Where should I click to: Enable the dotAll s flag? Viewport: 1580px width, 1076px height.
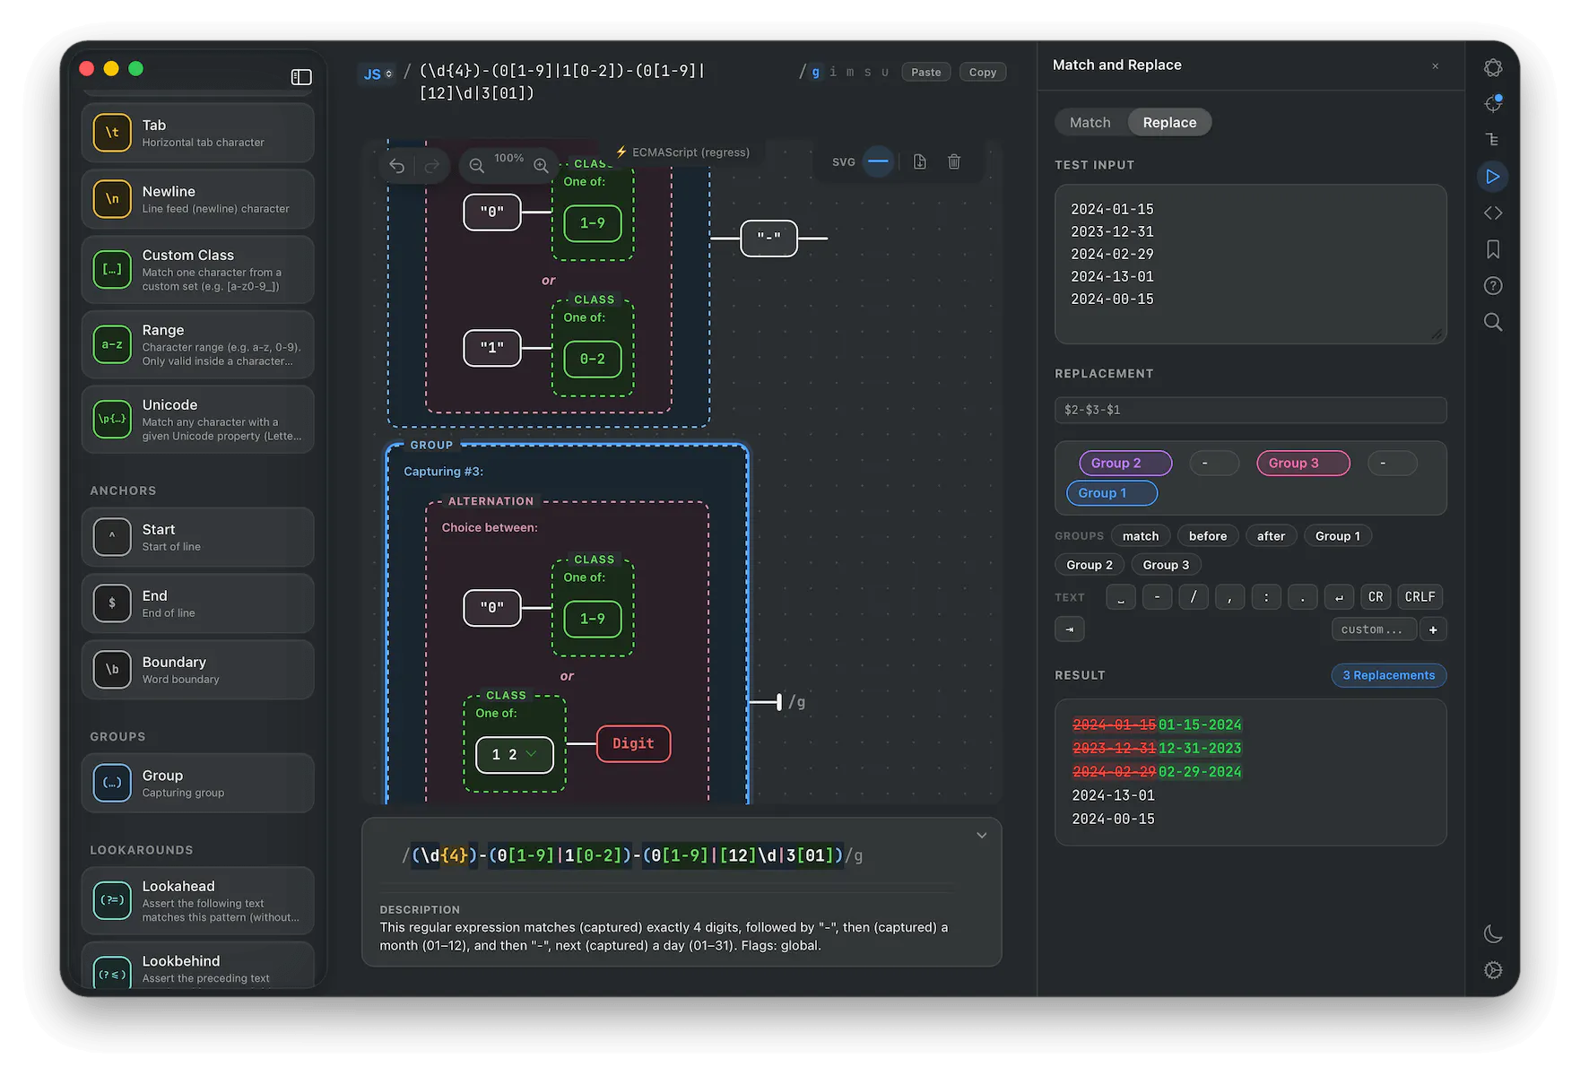pyautogui.click(x=867, y=72)
